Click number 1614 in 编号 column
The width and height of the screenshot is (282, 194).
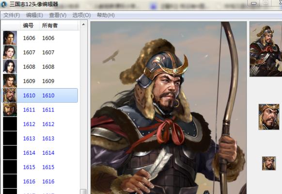pos(29,153)
